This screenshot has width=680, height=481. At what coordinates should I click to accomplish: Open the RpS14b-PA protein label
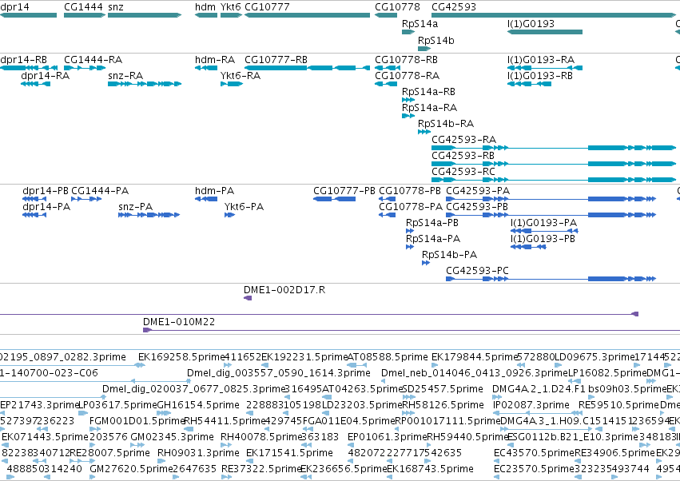[x=449, y=255]
